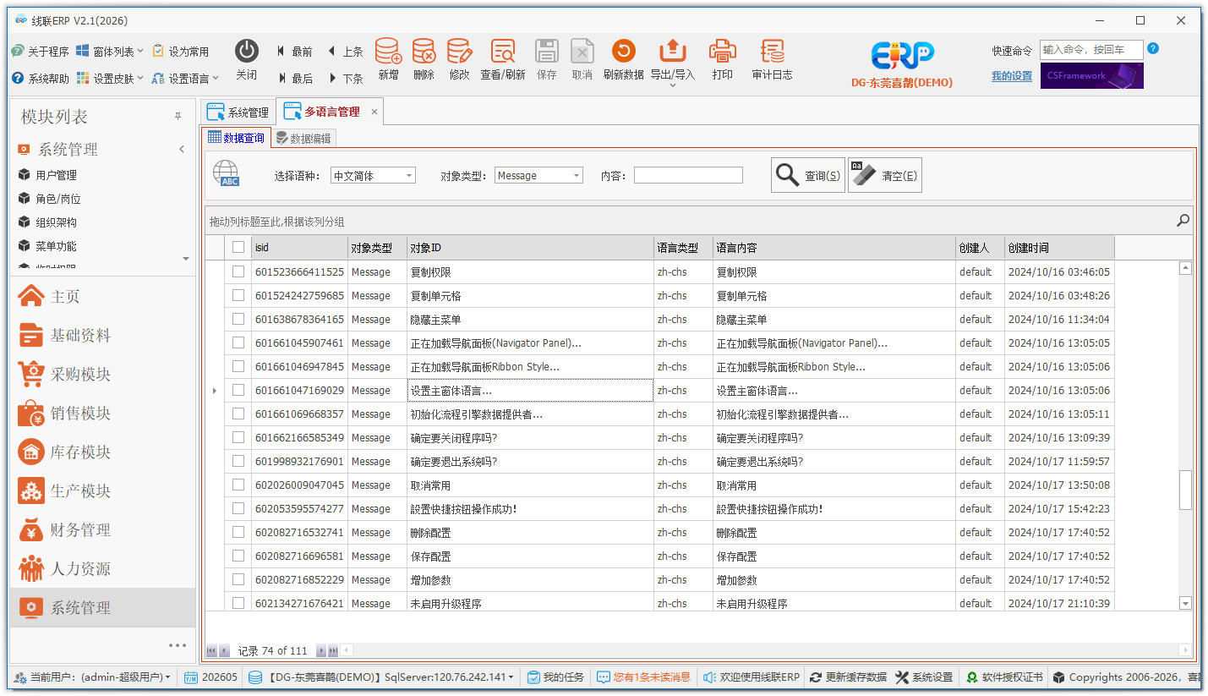
Task: Check the row for 确定要关闭程序吗?
Action: [x=238, y=437]
